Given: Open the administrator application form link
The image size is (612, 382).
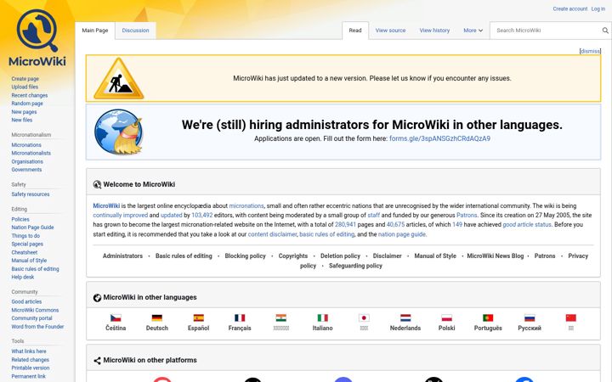Looking at the screenshot, I should 439,138.
